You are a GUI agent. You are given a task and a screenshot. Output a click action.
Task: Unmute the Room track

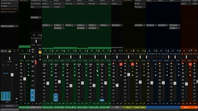[x=190, y=64]
